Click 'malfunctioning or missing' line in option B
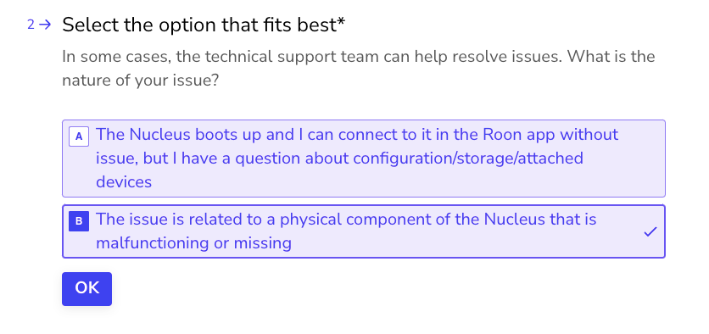Image resolution: width=709 pixels, height=334 pixels. click(193, 243)
